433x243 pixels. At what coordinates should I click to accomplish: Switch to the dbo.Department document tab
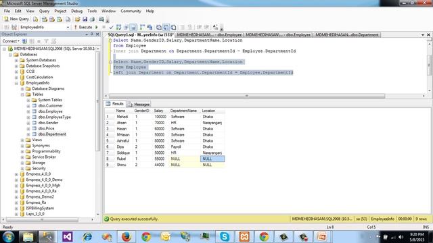[x=347, y=34]
